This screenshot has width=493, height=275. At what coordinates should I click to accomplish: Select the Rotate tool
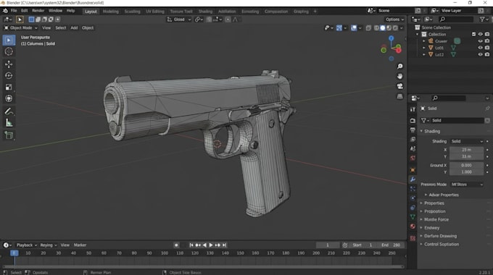click(9, 76)
